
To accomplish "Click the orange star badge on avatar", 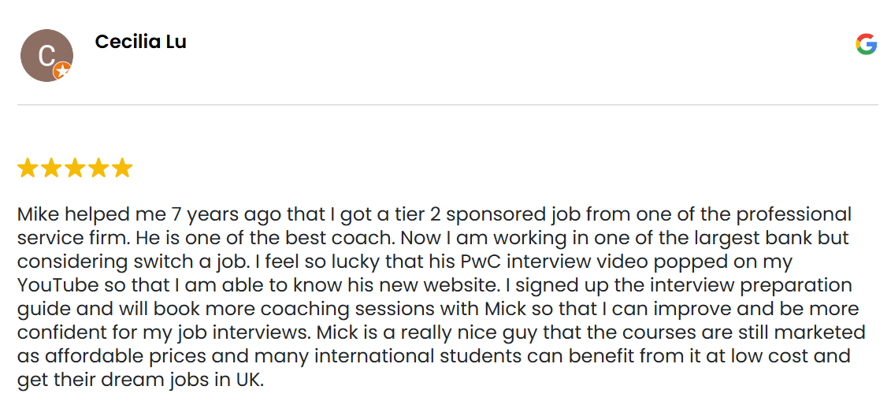I will pyautogui.click(x=62, y=72).
